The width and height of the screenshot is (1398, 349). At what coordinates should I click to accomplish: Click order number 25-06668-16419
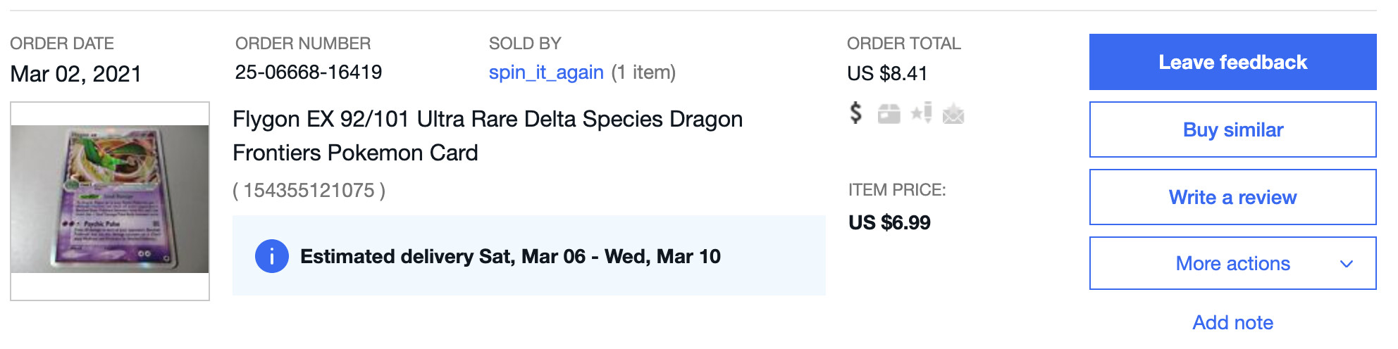click(x=309, y=72)
